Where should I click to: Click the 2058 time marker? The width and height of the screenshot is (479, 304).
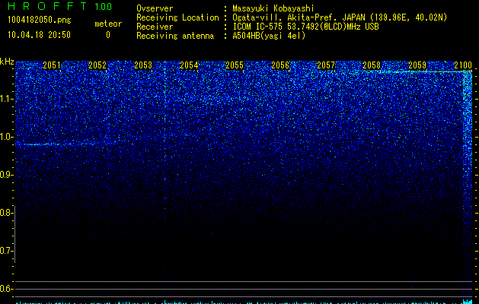coord(372,65)
